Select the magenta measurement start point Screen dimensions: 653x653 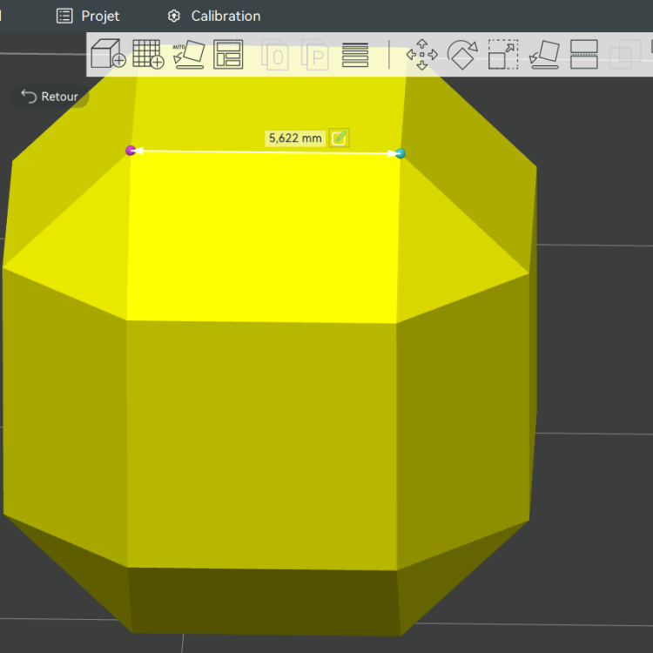(x=131, y=151)
